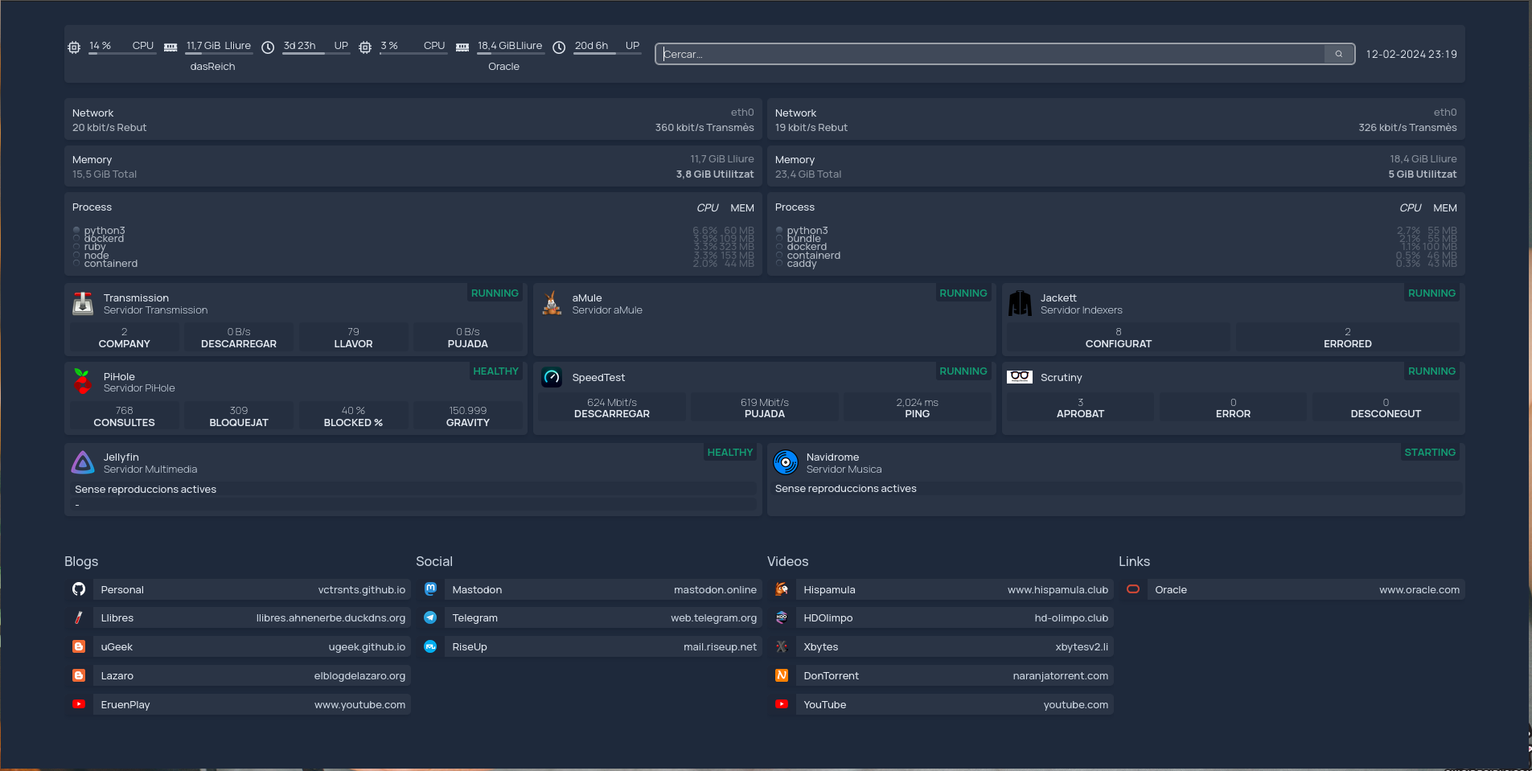Open HDOlimpo bookmark
This screenshot has height=771, width=1532.
pos(955,618)
